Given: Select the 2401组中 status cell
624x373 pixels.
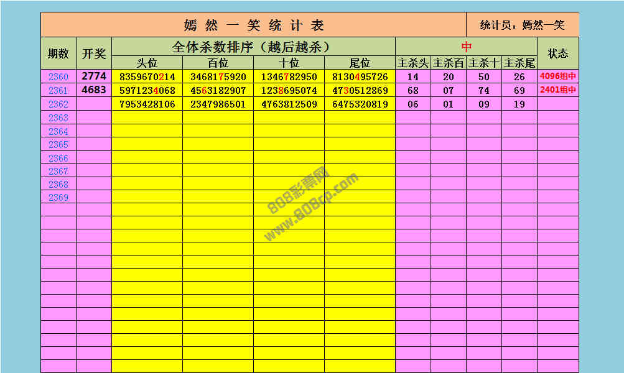Looking at the screenshot, I should 557,90.
